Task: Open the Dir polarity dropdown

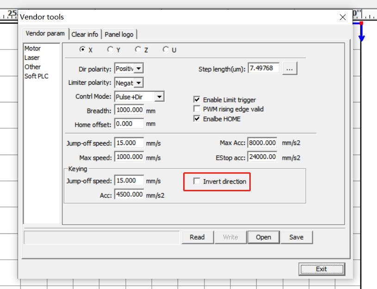Action: point(139,68)
